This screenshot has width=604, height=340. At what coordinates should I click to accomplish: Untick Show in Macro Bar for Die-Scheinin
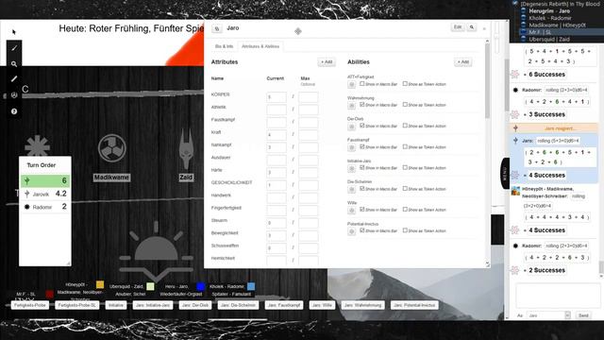coord(362,189)
